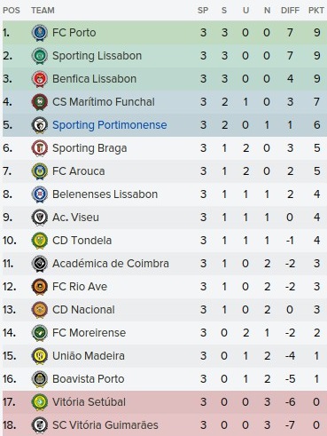The width and height of the screenshot is (327, 436).
Task: Select the Académica de Coimbra team name
Action: (111, 264)
